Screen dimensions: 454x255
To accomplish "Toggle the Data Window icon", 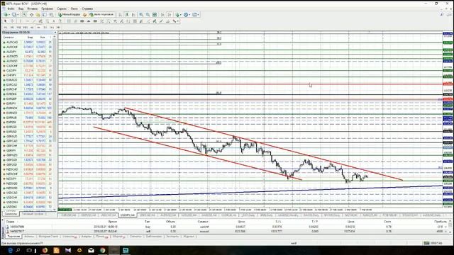I will 31,14.
